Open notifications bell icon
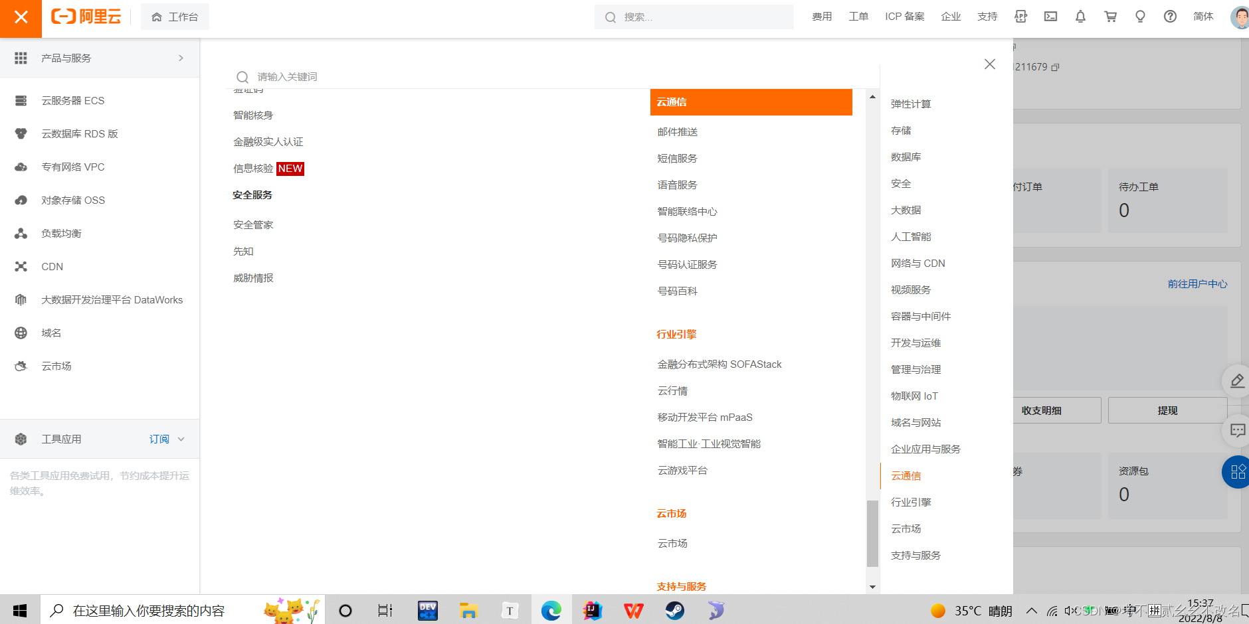Image resolution: width=1249 pixels, height=624 pixels. point(1080,17)
